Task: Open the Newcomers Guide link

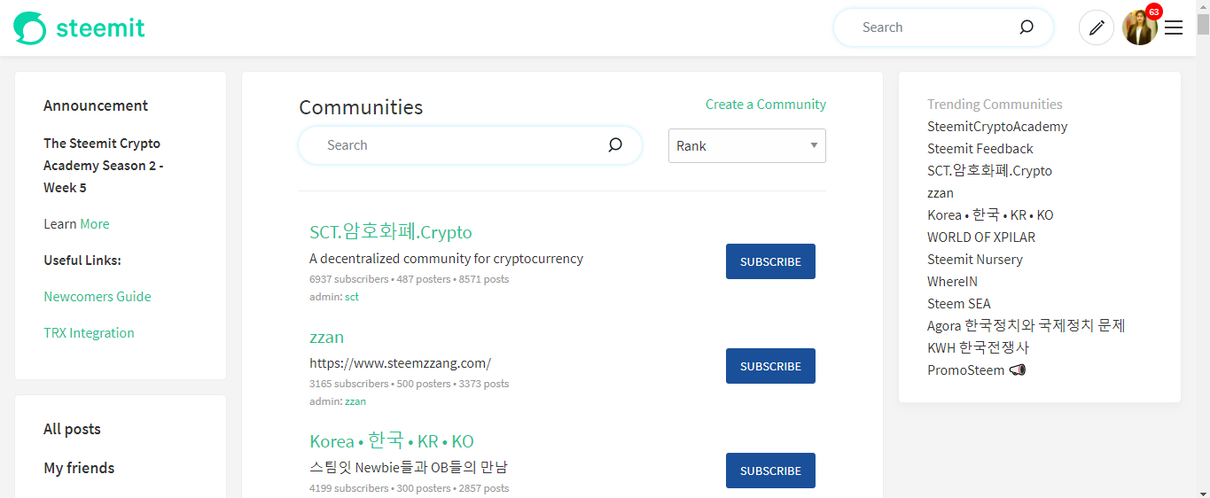Action: pyautogui.click(x=98, y=297)
